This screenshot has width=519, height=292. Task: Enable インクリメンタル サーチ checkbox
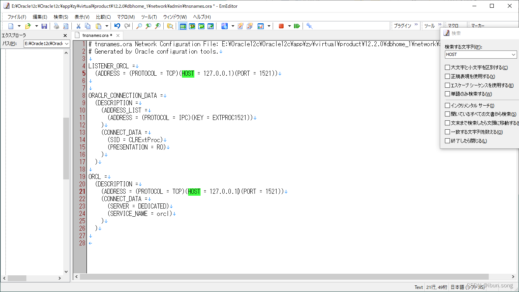(x=448, y=106)
